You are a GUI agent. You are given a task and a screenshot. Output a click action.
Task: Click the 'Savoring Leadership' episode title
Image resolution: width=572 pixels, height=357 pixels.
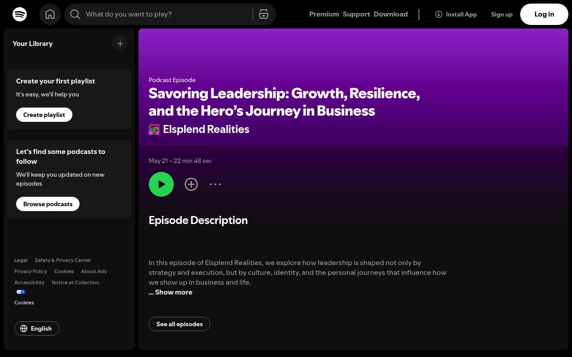[x=284, y=102]
